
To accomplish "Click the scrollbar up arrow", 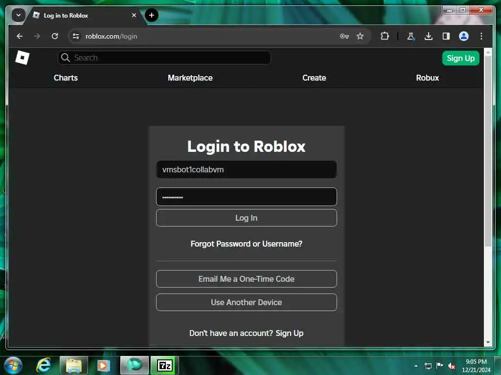I will [x=488, y=52].
